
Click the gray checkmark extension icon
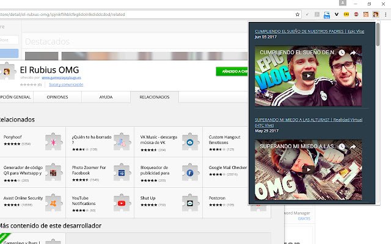(307, 15)
